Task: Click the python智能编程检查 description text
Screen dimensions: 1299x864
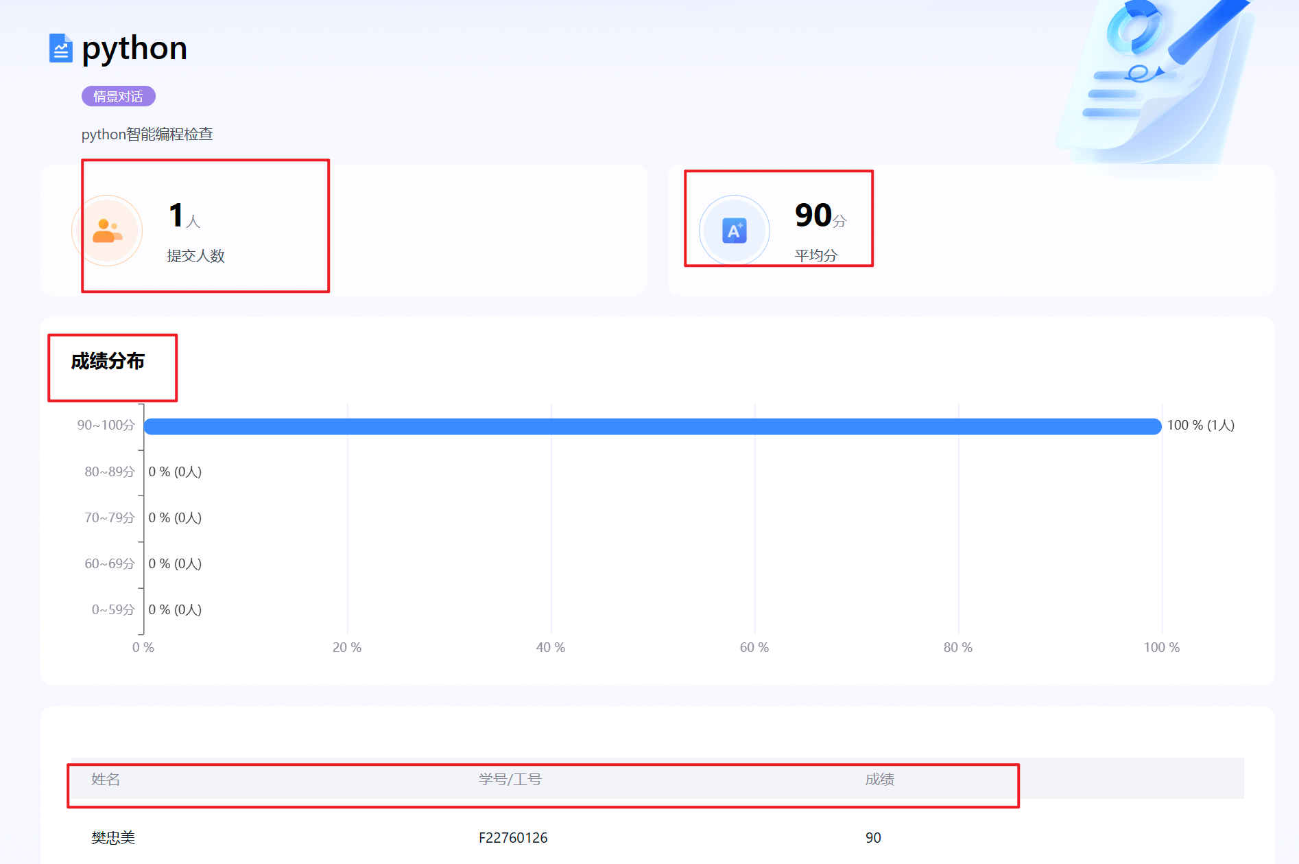Action: coord(147,135)
